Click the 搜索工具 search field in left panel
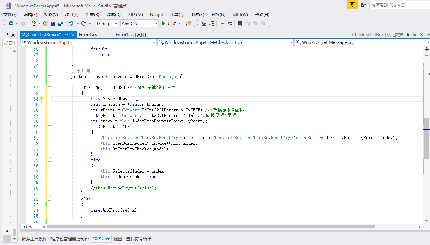430x245 pixels. point(10,43)
